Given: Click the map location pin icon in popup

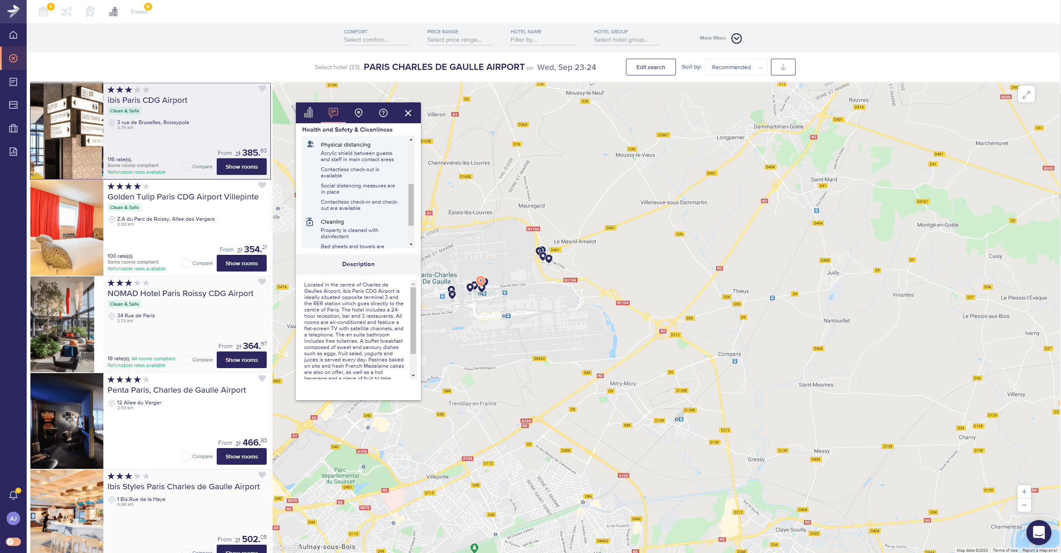Looking at the screenshot, I should coord(358,113).
